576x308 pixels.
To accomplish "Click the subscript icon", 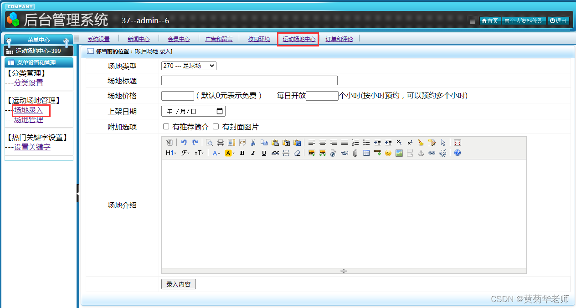I will pos(399,143).
